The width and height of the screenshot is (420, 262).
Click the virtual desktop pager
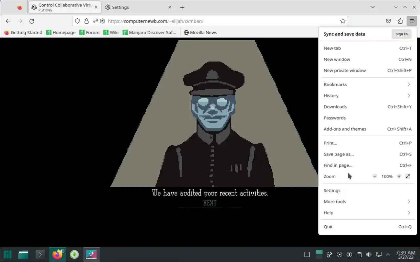pyautogui.click(x=319, y=254)
